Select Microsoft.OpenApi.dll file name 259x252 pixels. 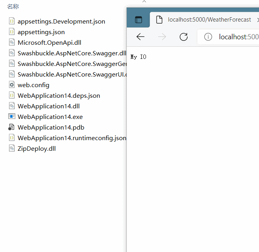[49, 43]
